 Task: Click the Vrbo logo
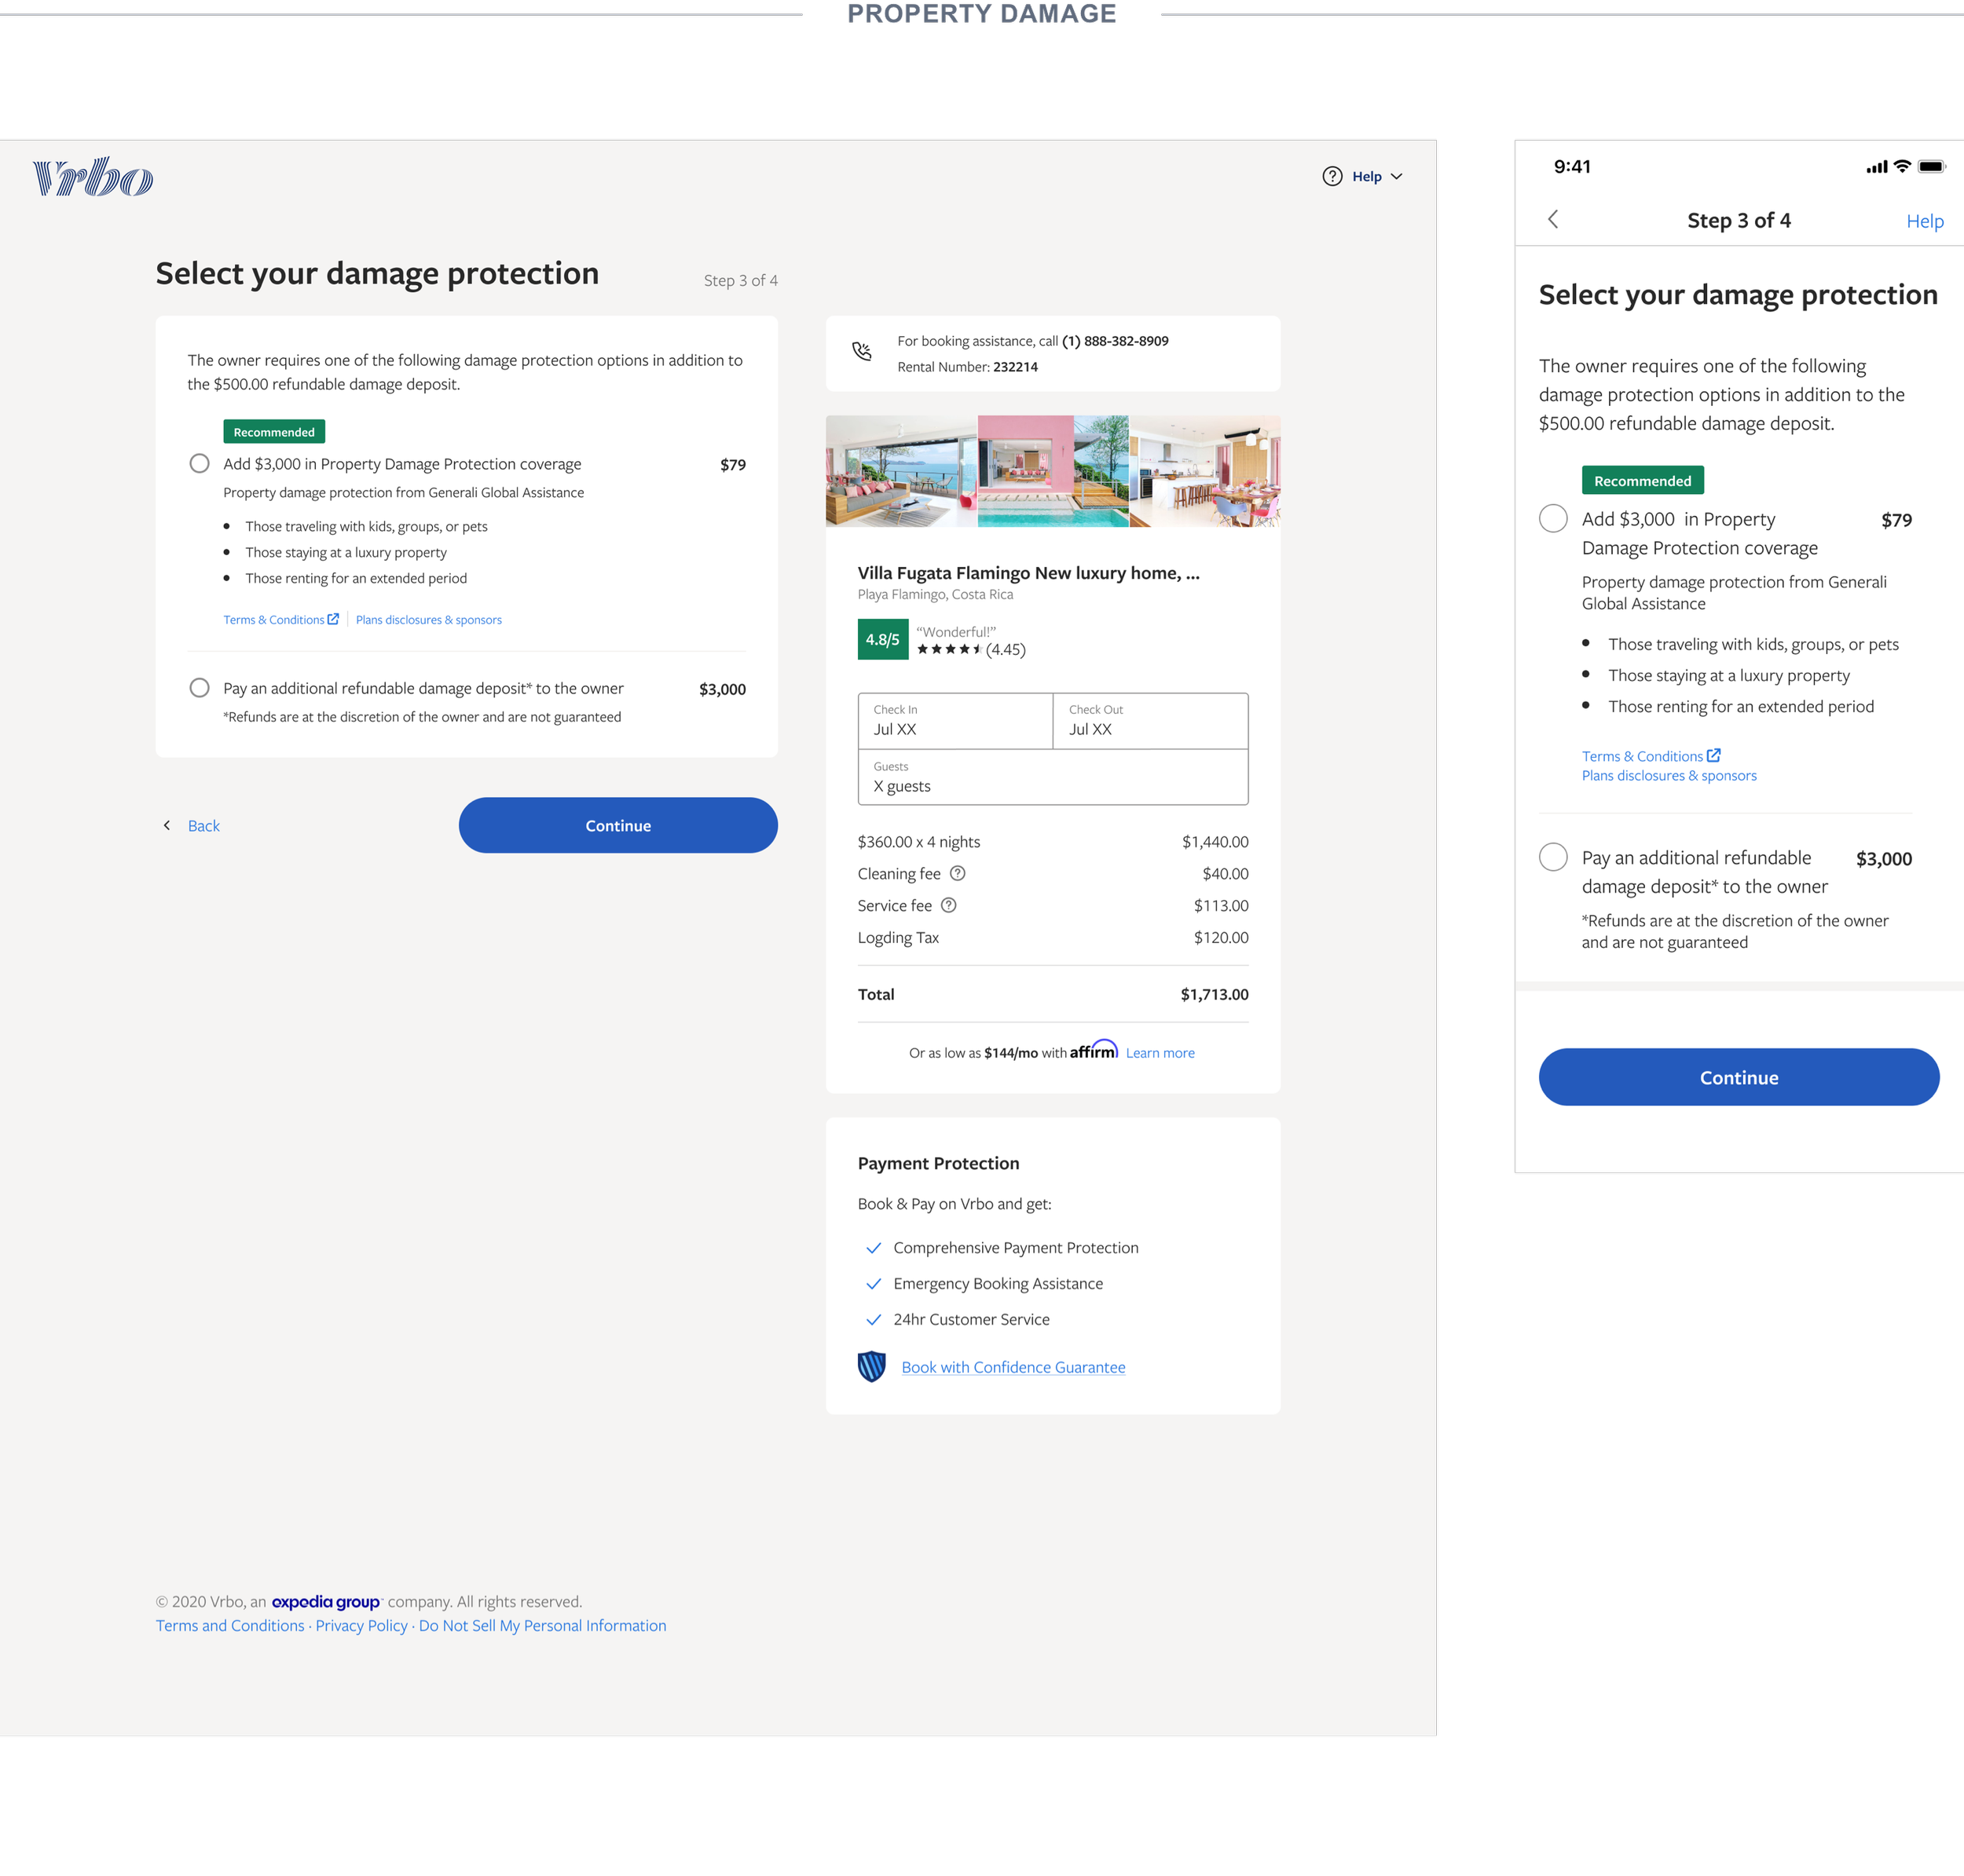tap(93, 178)
